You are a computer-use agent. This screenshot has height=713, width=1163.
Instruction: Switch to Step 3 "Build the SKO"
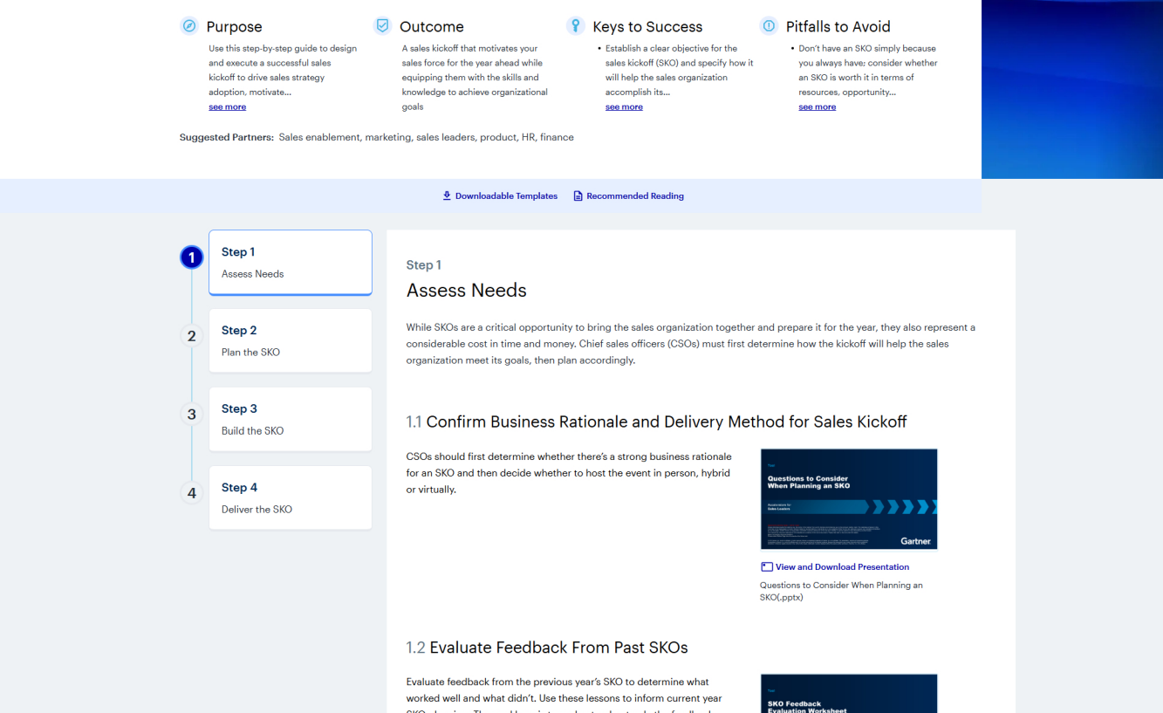tap(290, 419)
